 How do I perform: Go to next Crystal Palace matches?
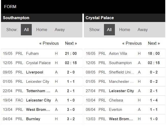pyautogui.click(x=154, y=43)
